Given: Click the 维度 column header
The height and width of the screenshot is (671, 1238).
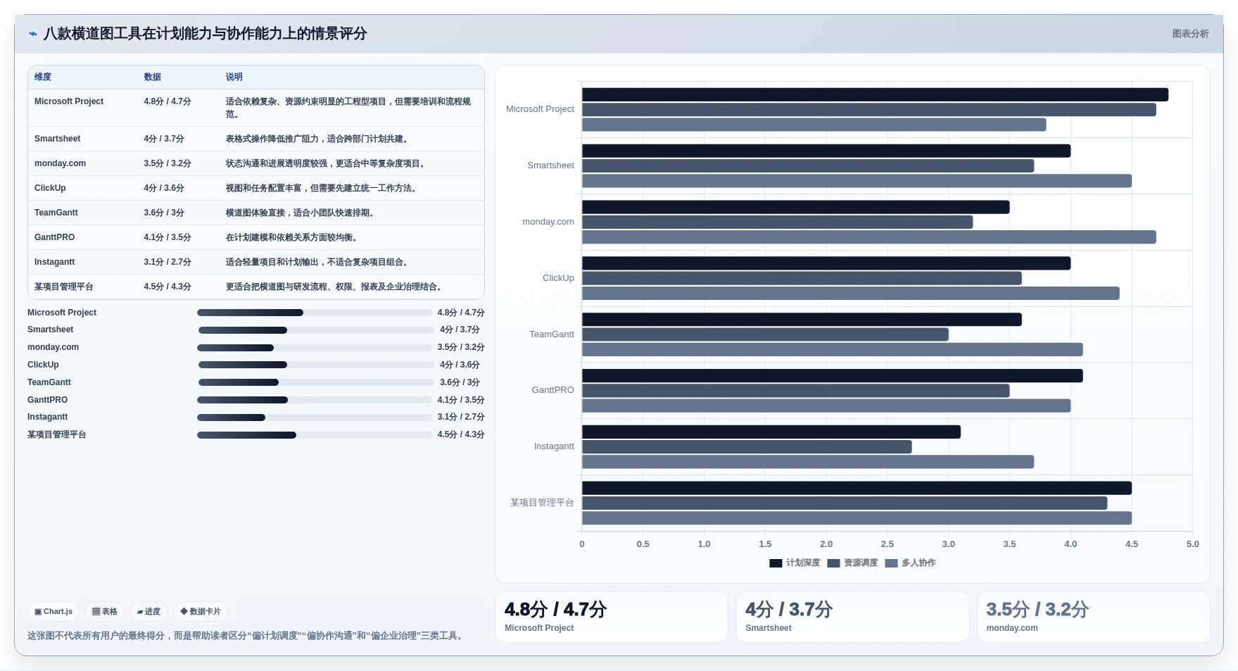Looking at the screenshot, I should [x=43, y=77].
